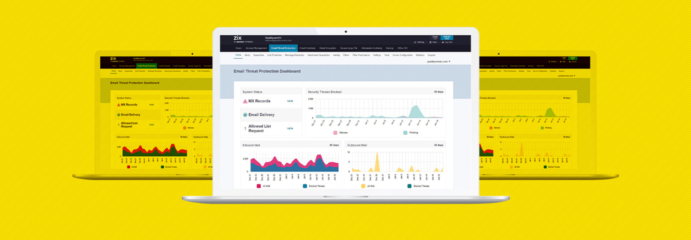
Task: Go to the Quarantine sub-tab
Action: pyautogui.click(x=259, y=55)
